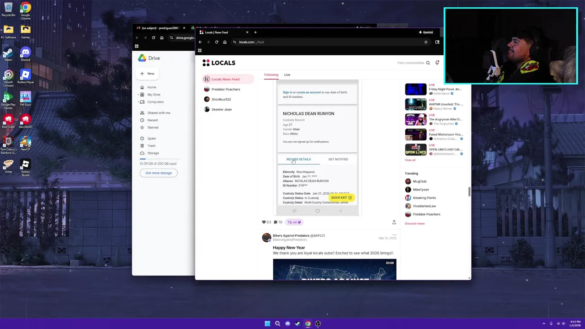Screen dimensions: 585x329
Task: Open Riot Client desktop icon
Action: (x=8, y=121)
